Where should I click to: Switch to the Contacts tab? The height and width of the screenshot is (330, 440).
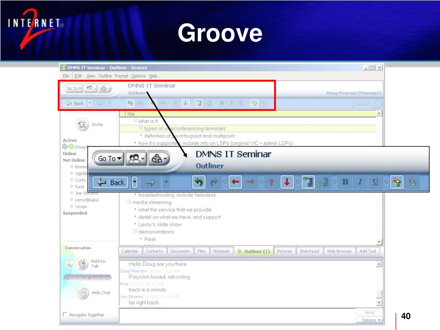click(x=154, y=251)
